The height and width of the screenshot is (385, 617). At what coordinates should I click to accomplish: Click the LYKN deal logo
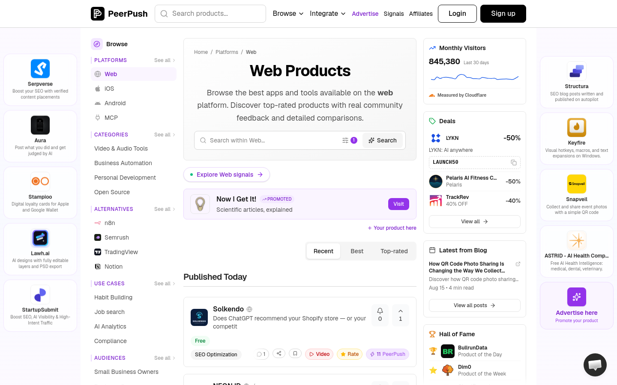[x=436, y=138]
